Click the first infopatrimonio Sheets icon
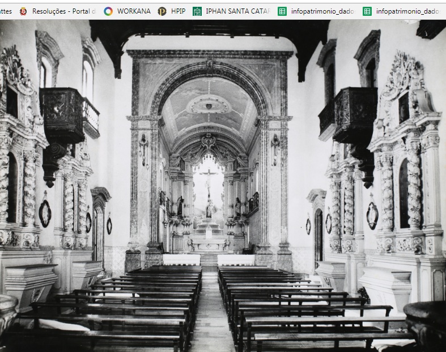This screenshot has height=352, width=446. (282, 11)
